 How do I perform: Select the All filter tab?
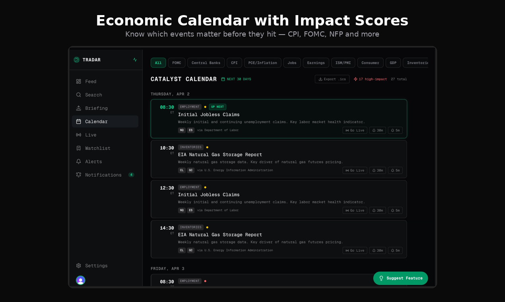[158, 63]
